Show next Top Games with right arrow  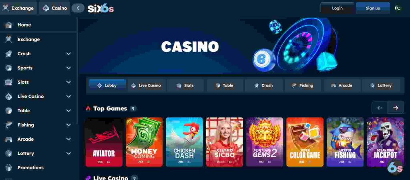pos(396,108)
